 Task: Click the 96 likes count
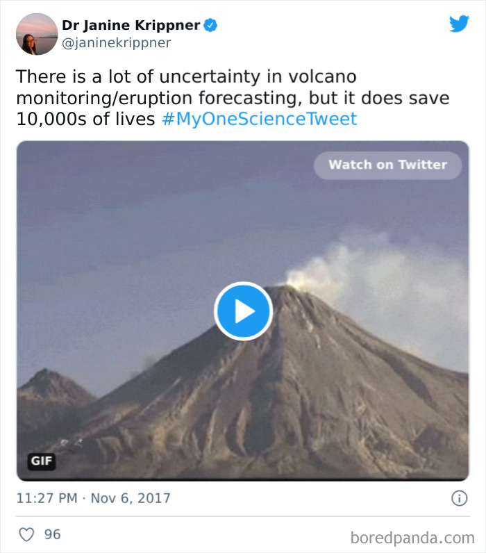[52, 534]
